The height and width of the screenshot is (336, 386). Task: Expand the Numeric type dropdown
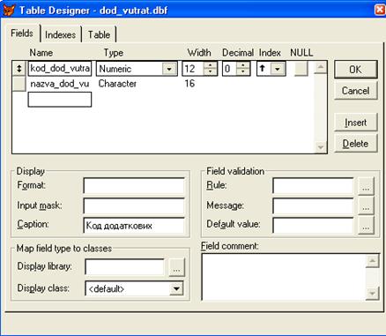pyautogui.click(x=169, y=69)
